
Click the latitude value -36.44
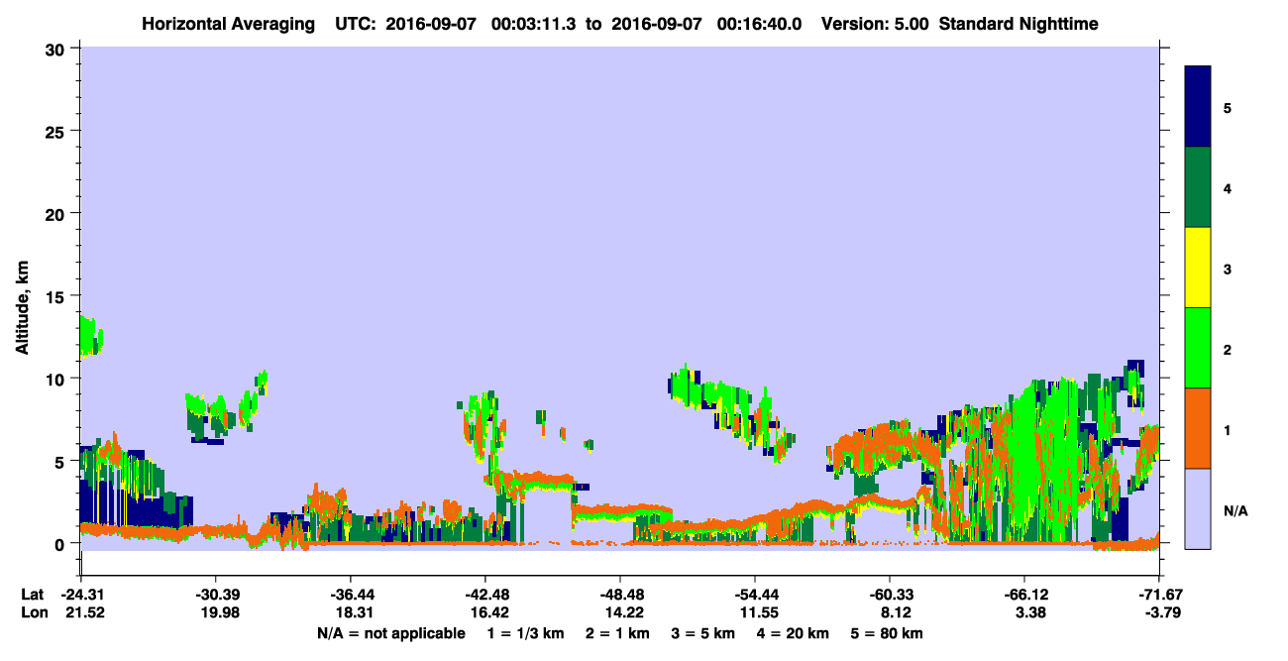350,595
